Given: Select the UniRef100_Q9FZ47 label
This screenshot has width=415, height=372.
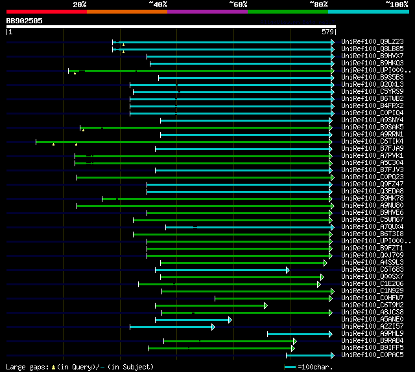Looking at the screenshot, I should (372, 184).
